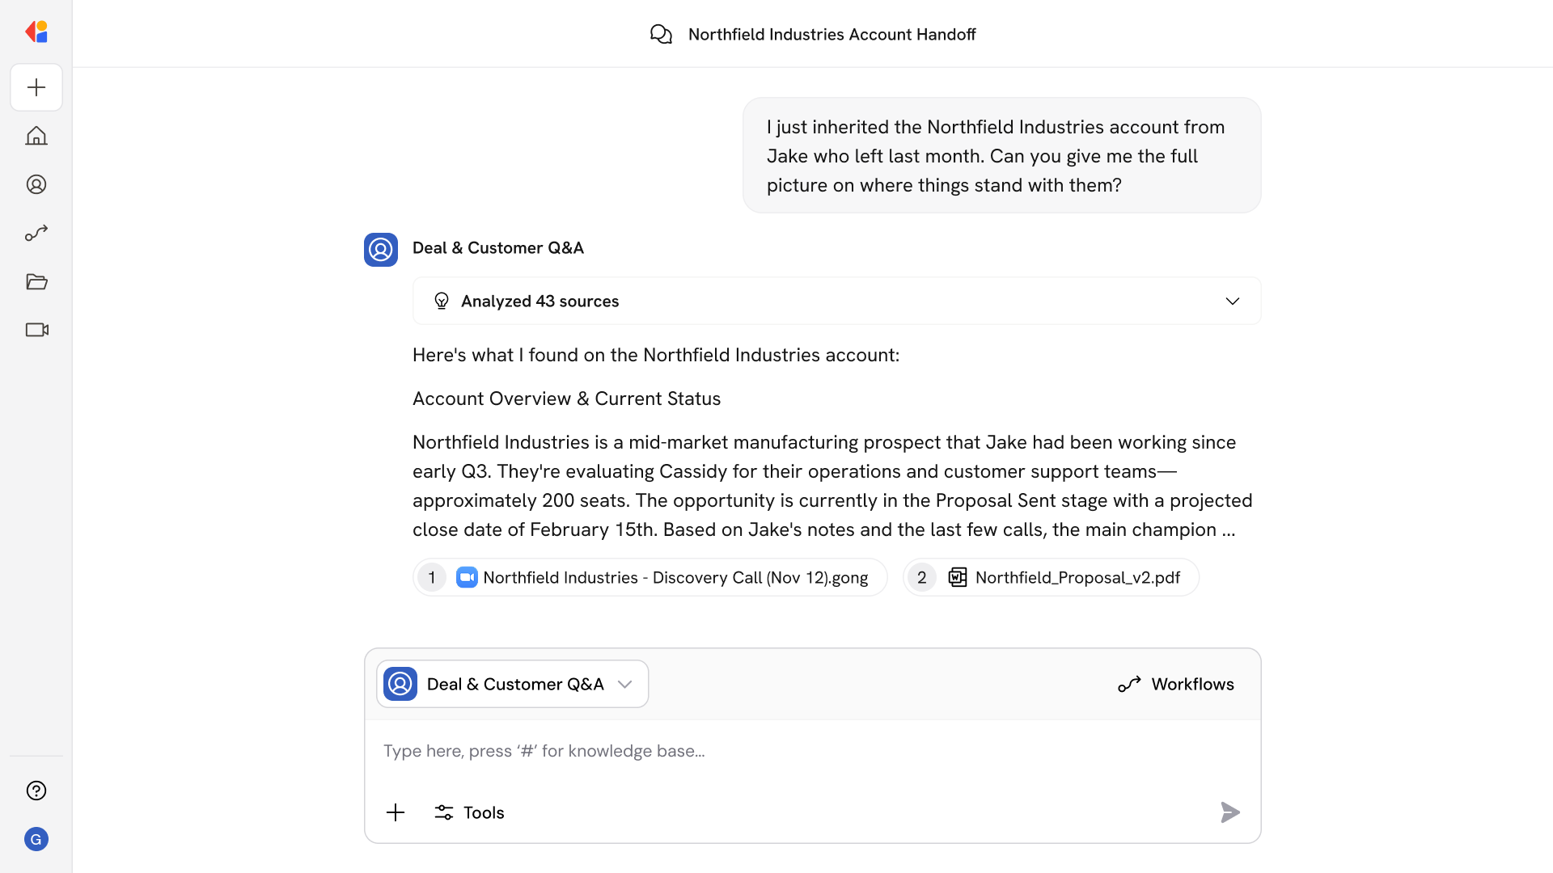Open the Assistants section in the sidebar
1553x873 pixels.
[36, 184]
